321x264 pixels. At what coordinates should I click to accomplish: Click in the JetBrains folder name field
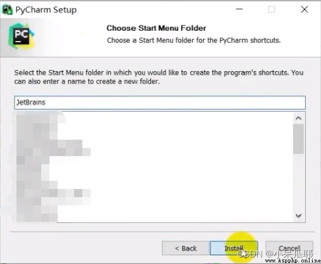(160, 102)
